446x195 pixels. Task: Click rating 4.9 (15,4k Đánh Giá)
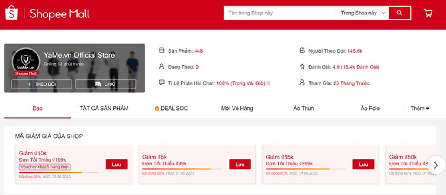356,67
